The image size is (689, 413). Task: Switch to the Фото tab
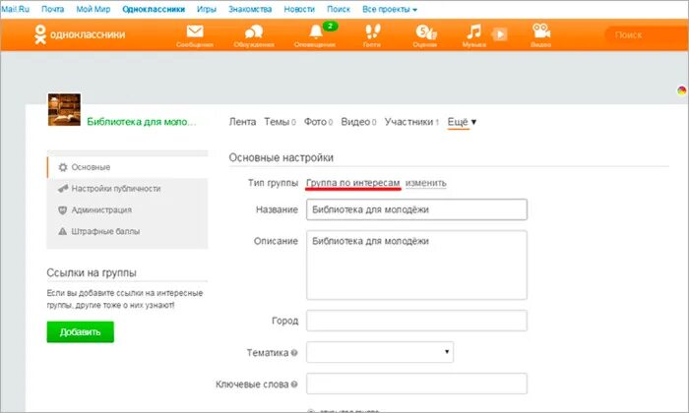tap(318, 122)
